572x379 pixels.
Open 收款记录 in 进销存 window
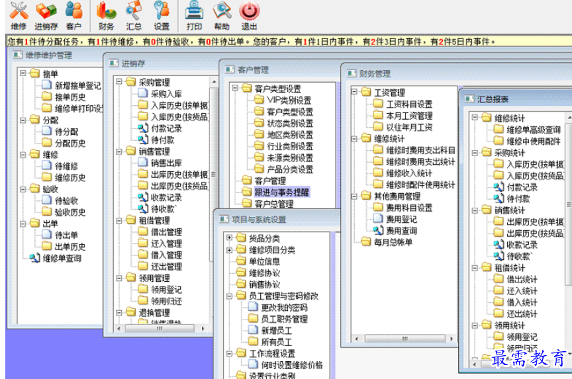coord(160,197)
